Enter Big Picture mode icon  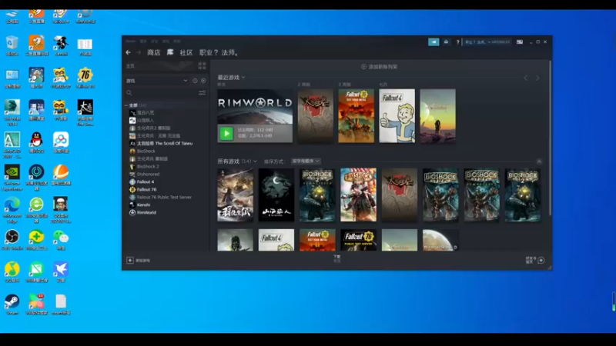(519, 42)
